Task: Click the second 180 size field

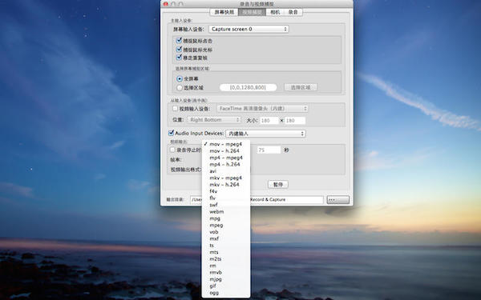Action: click(295, 121)
